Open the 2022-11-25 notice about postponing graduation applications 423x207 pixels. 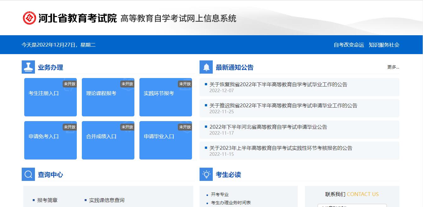pyautogui.click(x=283, y=106)
